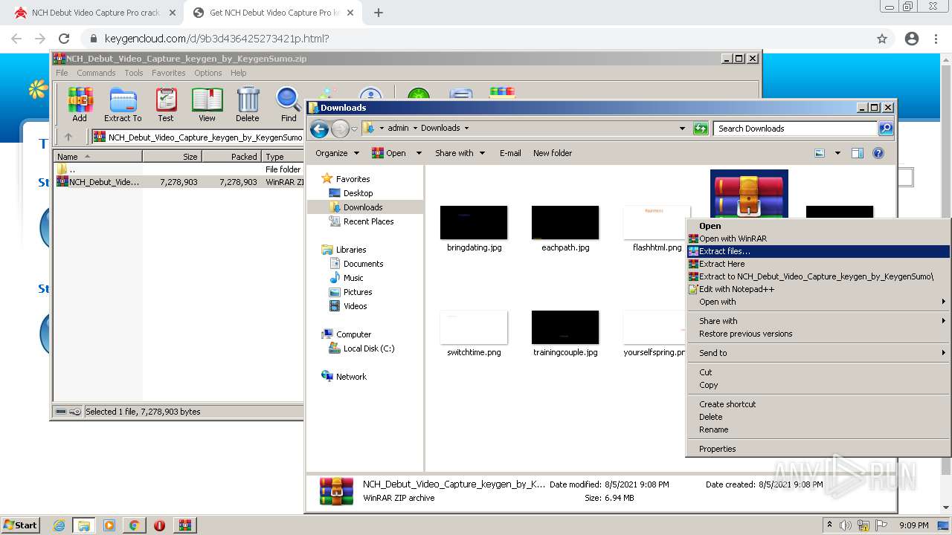Click the red Opera icon in taskbar
Screen dimensions: 952x535
click(159, 525)
